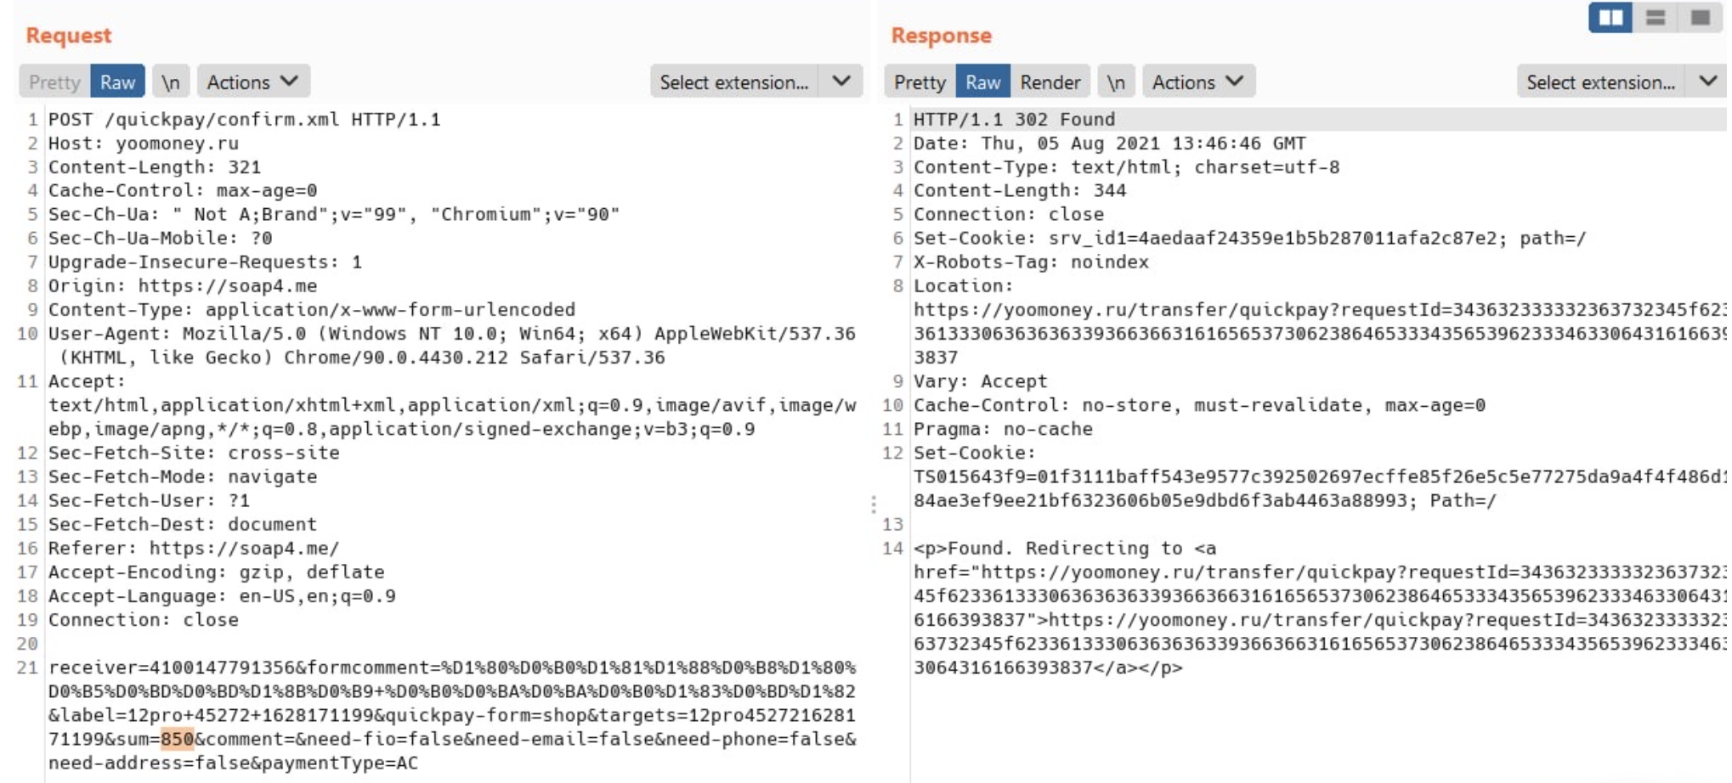
Task: Switch the Response view to Pretty
Action: (x=920, y=82)
